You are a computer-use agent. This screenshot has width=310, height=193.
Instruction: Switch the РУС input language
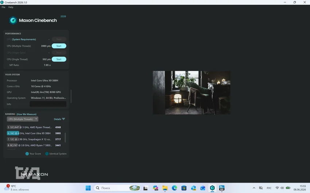click(269, 188)
